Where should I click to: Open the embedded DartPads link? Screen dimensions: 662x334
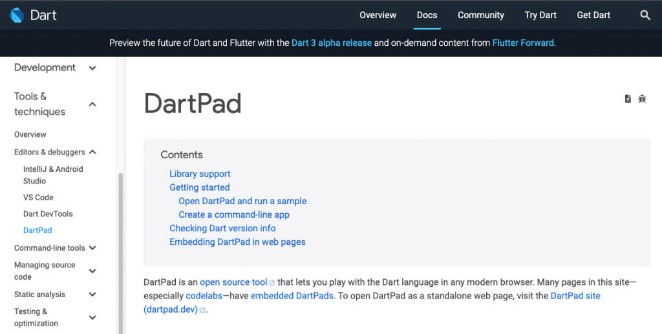coord(292,296)
